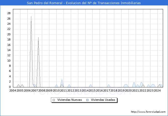The height and width of the screenshot is (116, 168).
Task: Click the 2020 year label
Action: tap(128, 90)
